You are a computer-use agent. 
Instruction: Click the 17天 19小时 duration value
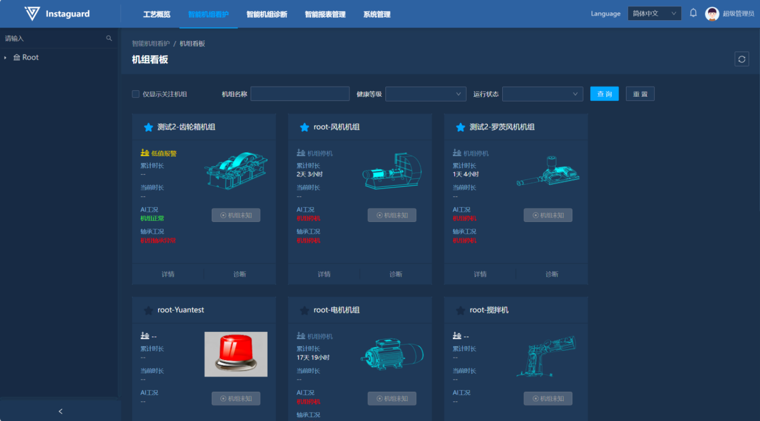coord(313,357)
